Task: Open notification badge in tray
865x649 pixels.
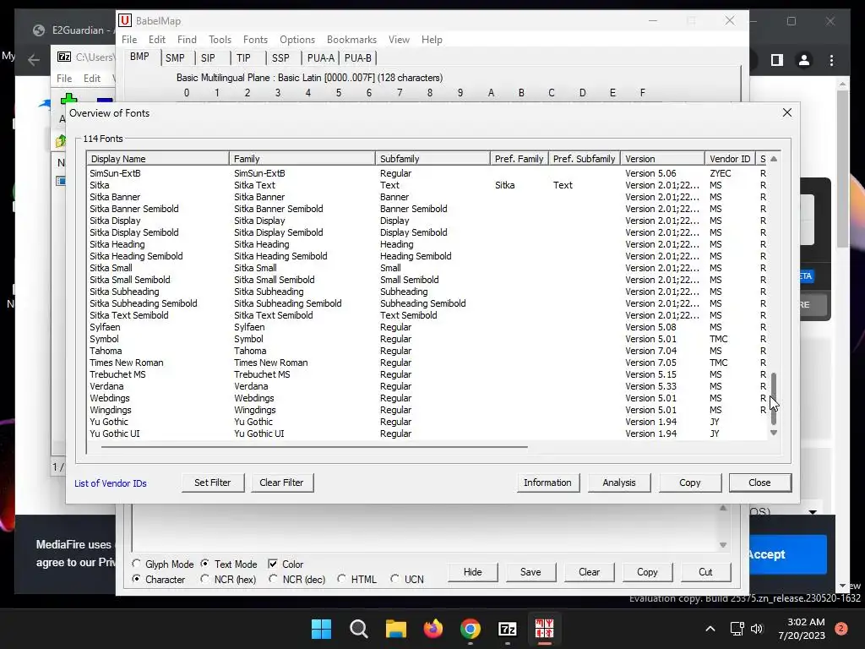Action: click(x=841, y=629)
